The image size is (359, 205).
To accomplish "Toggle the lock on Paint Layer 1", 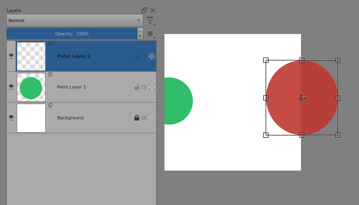I will pos(137,87).
